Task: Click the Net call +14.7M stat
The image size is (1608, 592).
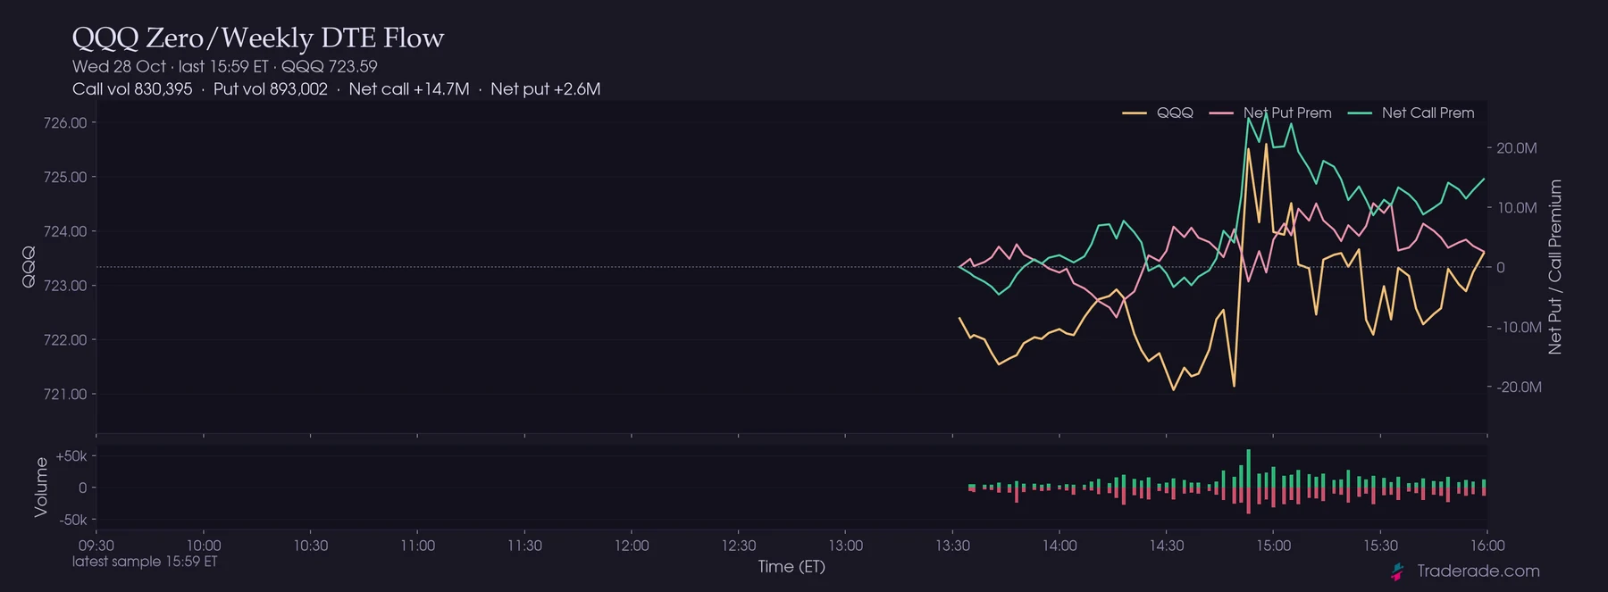Action: 409,89
